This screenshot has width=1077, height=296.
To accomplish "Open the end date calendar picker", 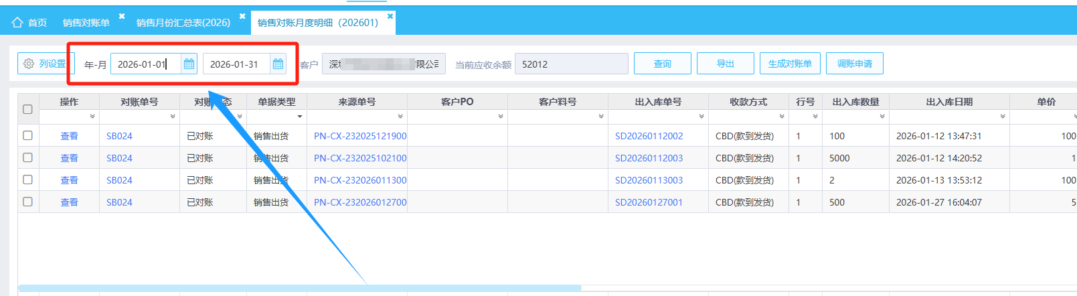I will 278,64.
